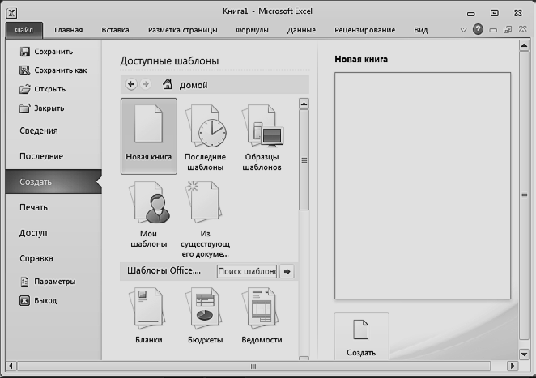This screenshot has height=378, width=536.
Task: Click in the Поиск шаблонов search field
Action: [x=247, y=272]
